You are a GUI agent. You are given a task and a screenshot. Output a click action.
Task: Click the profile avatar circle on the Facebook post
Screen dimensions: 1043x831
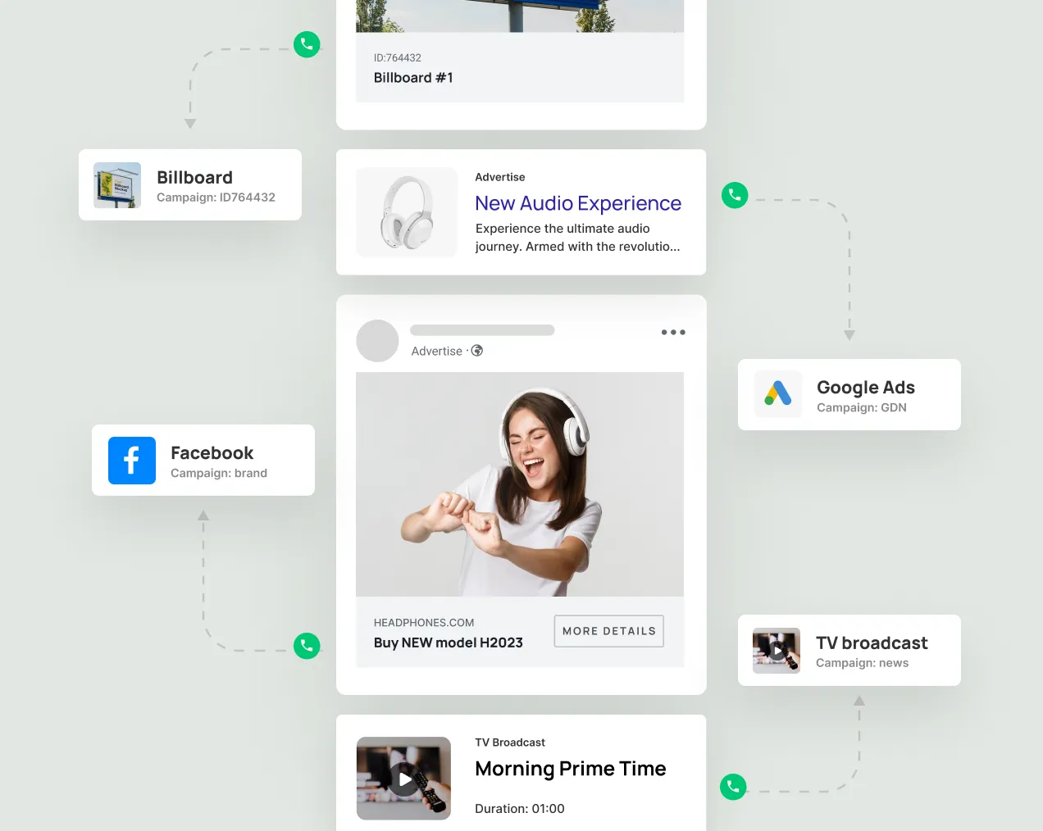pyautogui.click(x=377, y=340)
